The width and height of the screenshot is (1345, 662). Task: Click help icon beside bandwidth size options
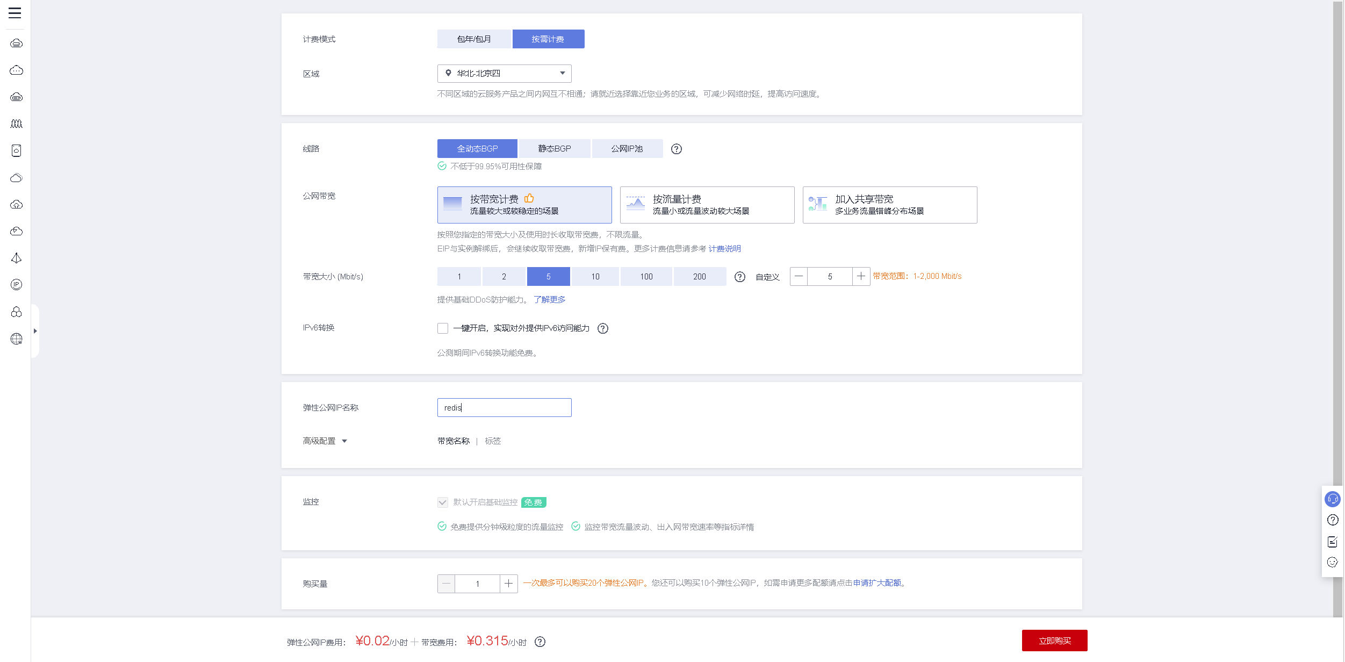coord(740,277)
